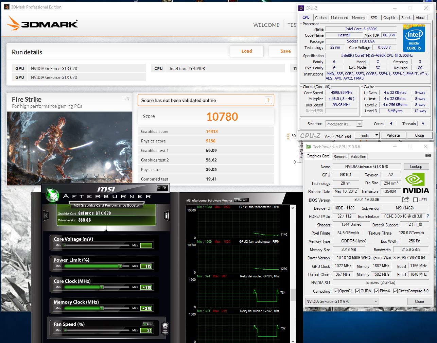Click the 3DMark title bar icon

tap(7, 7)
